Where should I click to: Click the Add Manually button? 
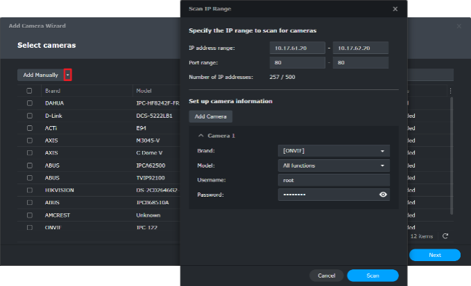click(40, 75)
